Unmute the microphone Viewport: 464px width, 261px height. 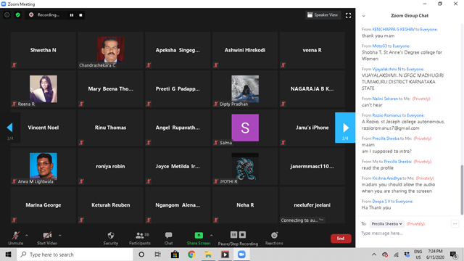click(x=15, y=239)
